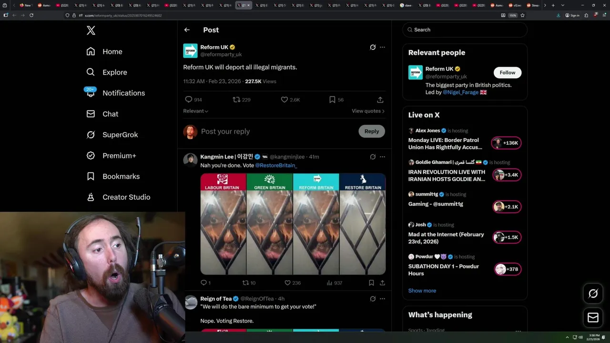The image size is (610, 343).
Task: Open the floating Grok button
Action: (593, 294)
